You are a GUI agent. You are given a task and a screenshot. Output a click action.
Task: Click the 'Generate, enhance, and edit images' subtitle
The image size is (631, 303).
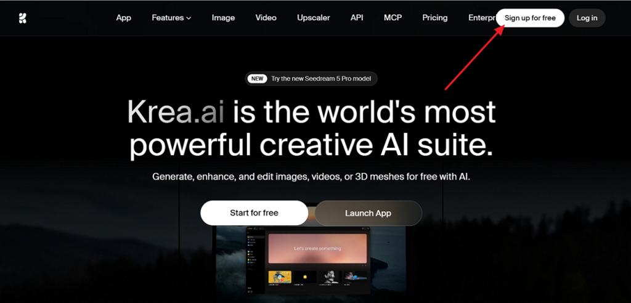click(311, 177)
